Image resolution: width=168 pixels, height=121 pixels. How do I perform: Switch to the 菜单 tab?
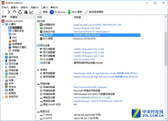tap(4, 17)
